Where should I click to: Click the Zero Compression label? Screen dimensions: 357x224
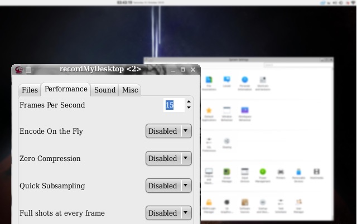point(50,158)
